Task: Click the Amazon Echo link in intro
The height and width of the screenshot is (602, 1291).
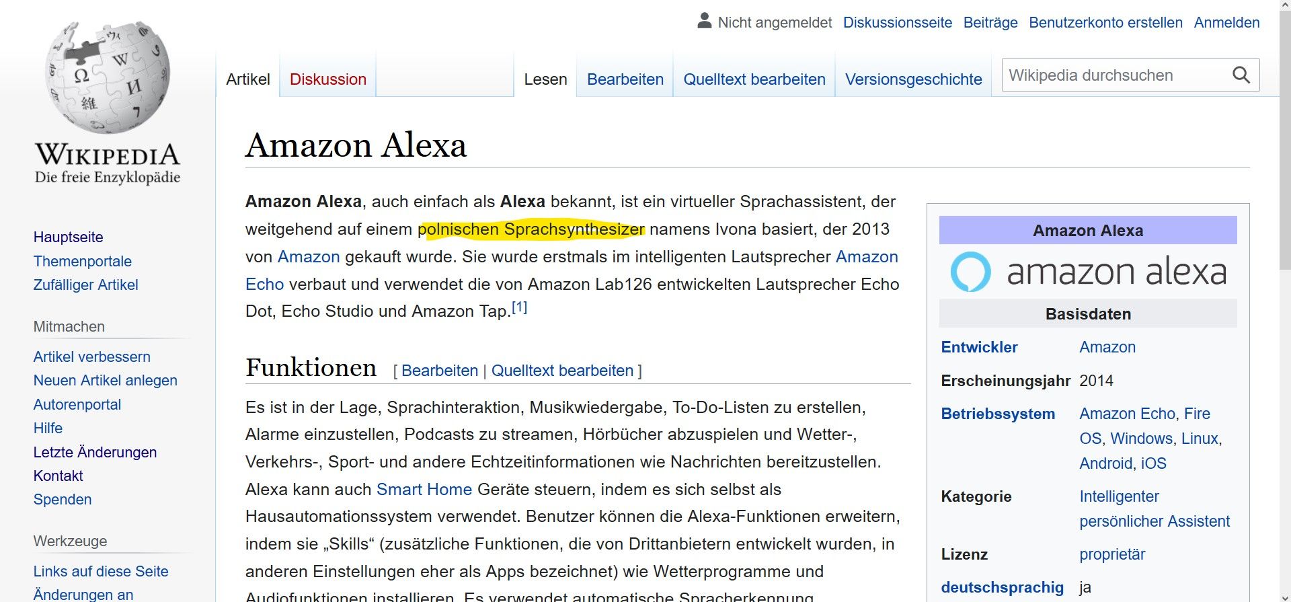Action: tap(866, 257)
